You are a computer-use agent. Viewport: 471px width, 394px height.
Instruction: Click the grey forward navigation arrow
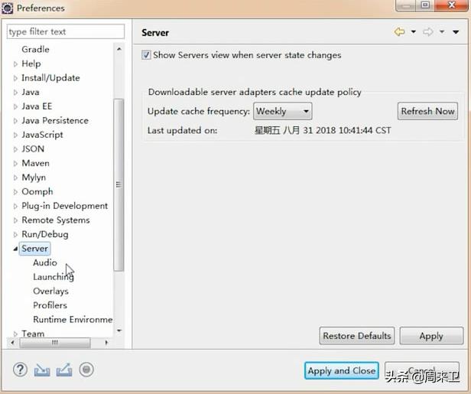point(428,32)
